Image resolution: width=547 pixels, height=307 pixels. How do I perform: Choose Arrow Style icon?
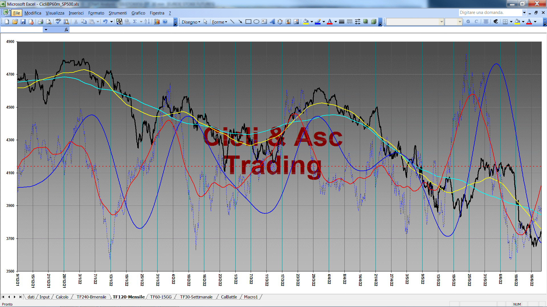click(x=358, y=22)
